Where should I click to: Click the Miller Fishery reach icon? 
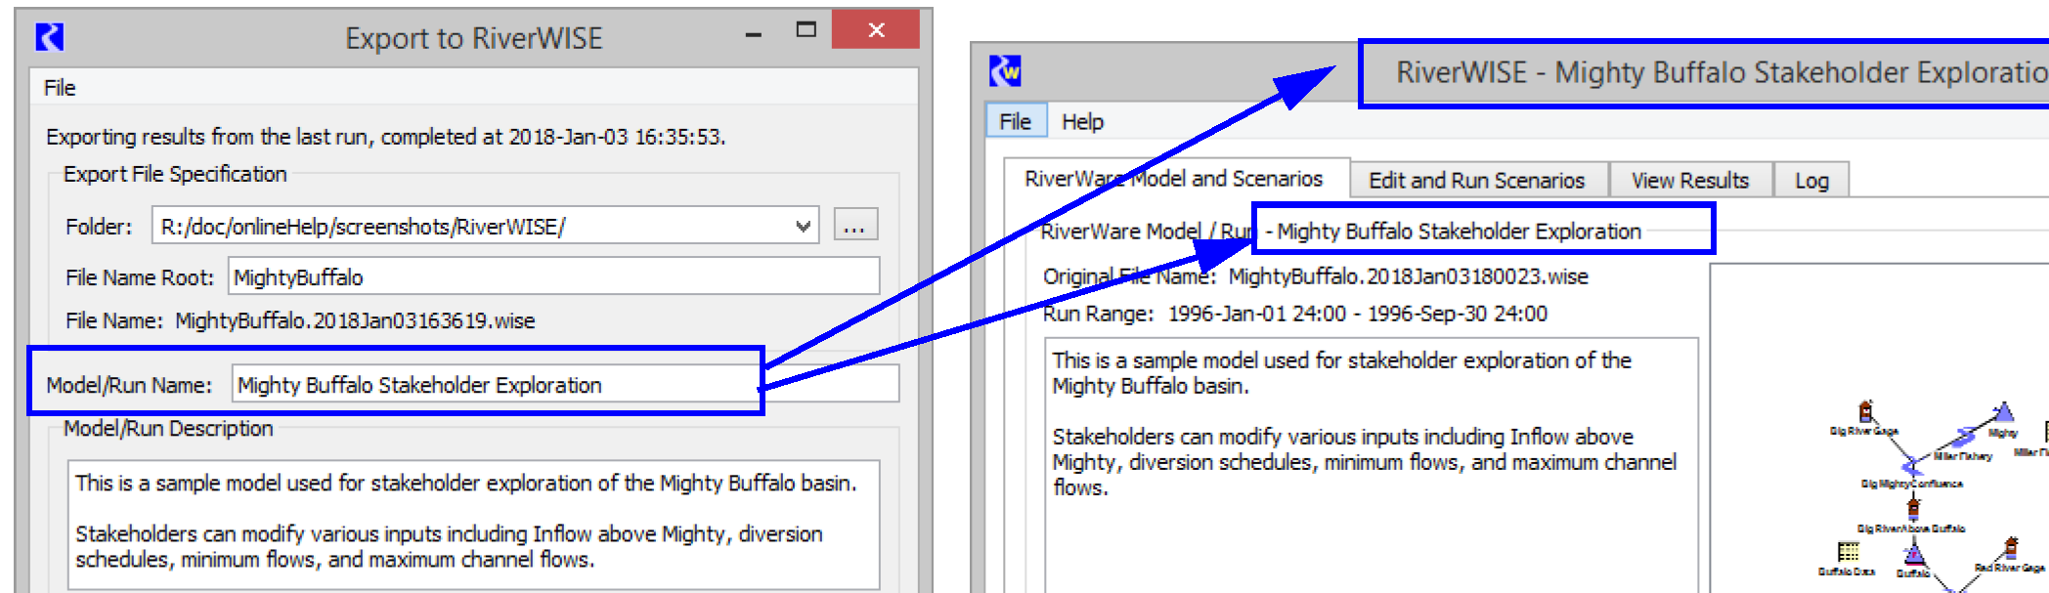[1966, 438]
